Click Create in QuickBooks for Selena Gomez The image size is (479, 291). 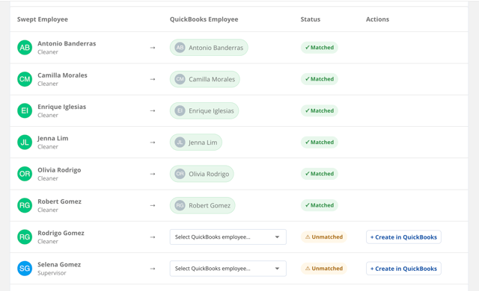click(x=403, y=269)
